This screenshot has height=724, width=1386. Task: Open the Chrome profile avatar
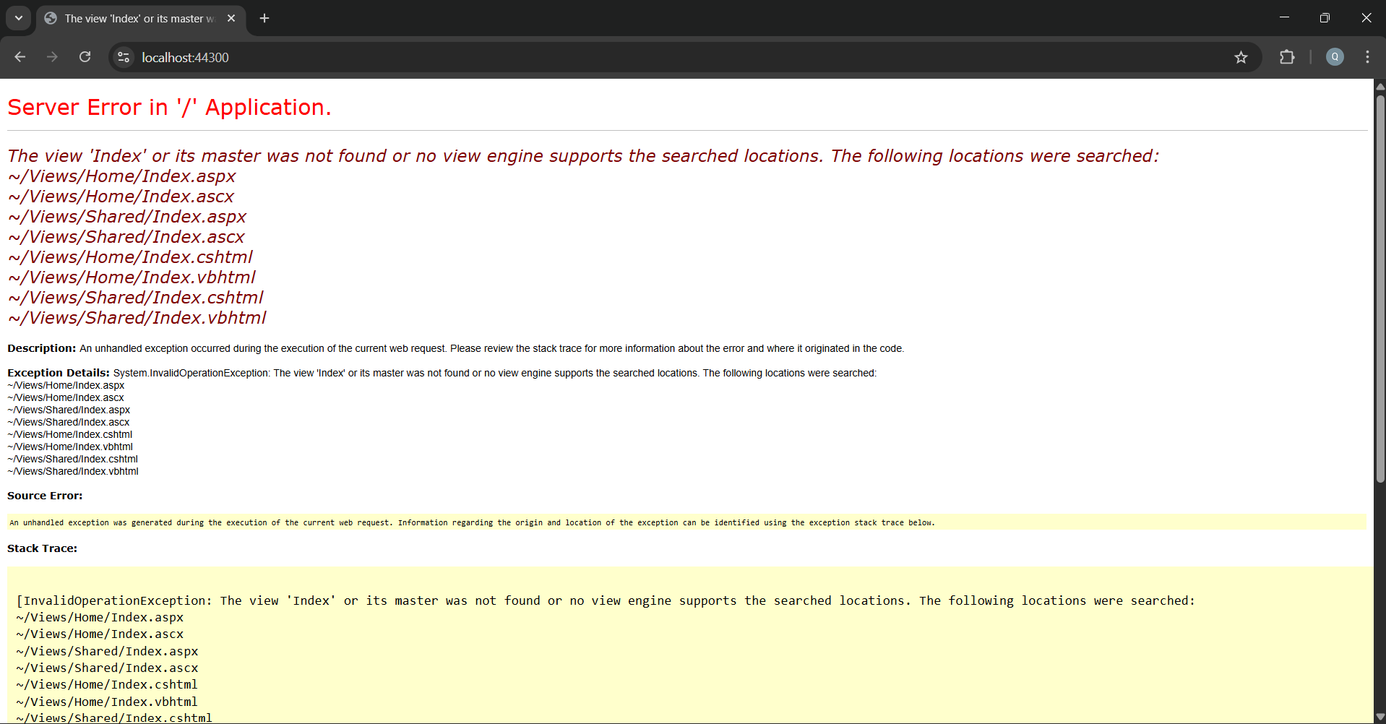coord(1335,57)
